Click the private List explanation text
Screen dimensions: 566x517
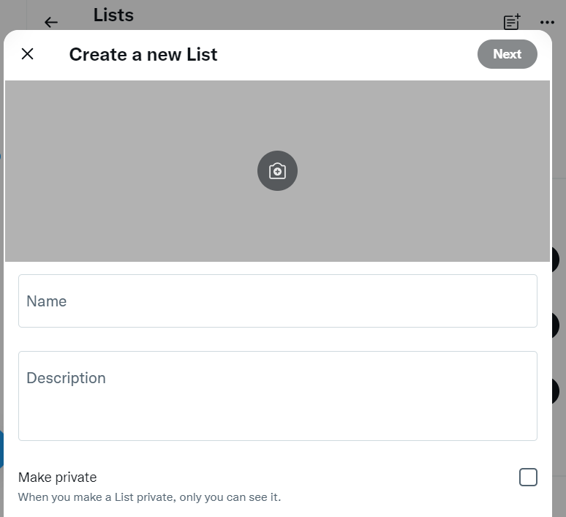149,497
